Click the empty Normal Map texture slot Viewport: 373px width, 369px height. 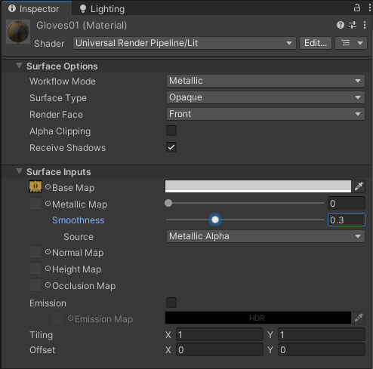coord(35,251)
